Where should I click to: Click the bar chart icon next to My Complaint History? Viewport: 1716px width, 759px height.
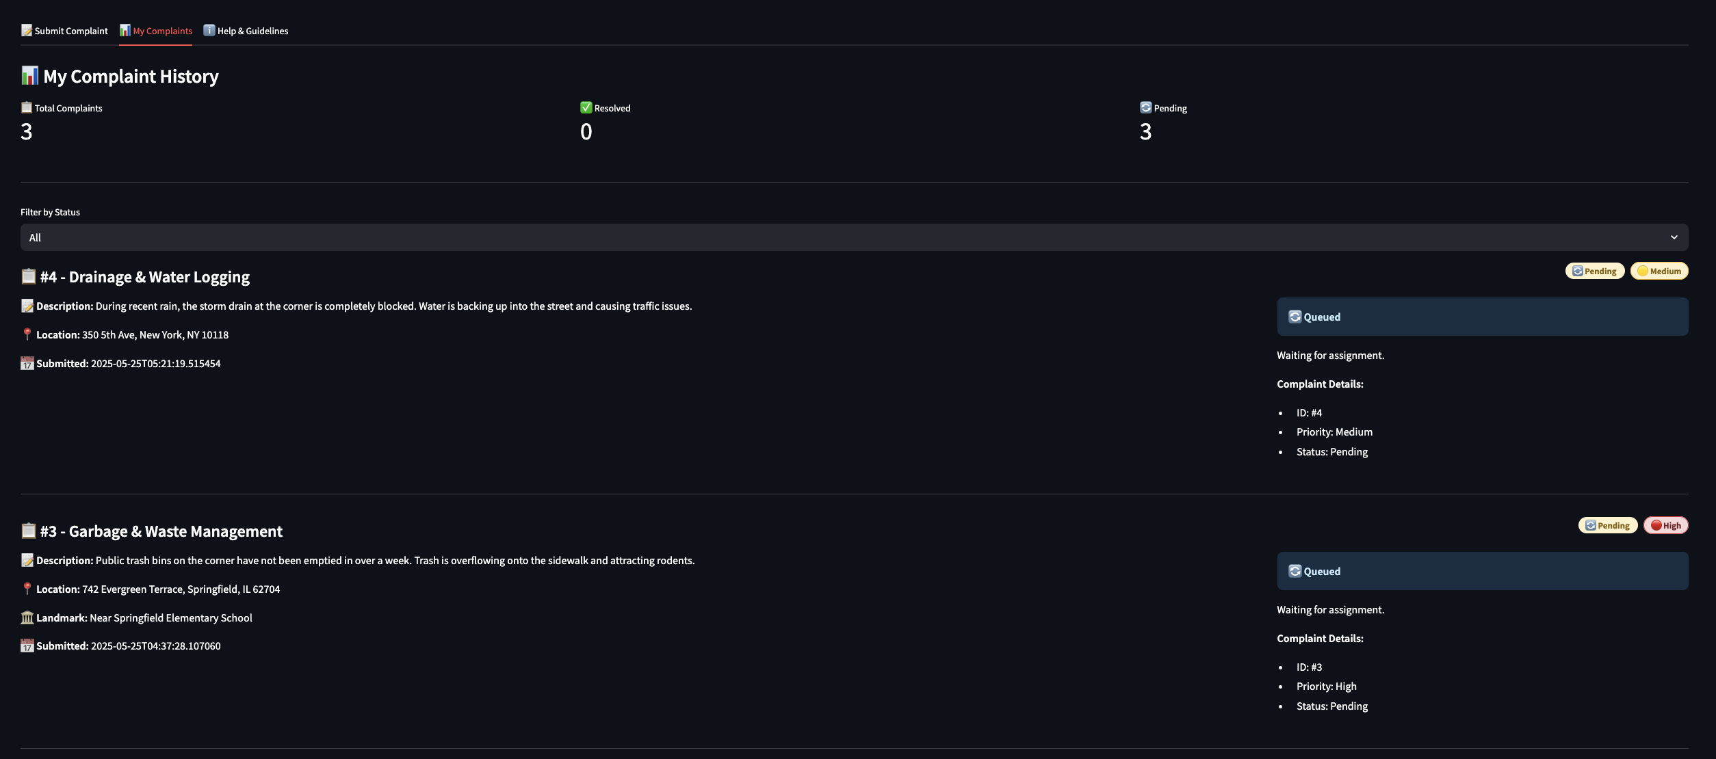(29, 76)
